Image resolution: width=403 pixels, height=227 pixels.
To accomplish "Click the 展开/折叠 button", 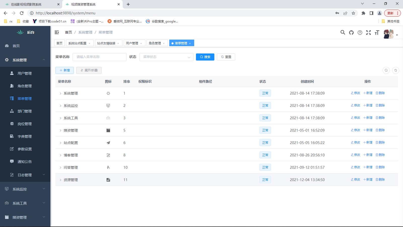I will pyautogui.click(x=89, y=70).
